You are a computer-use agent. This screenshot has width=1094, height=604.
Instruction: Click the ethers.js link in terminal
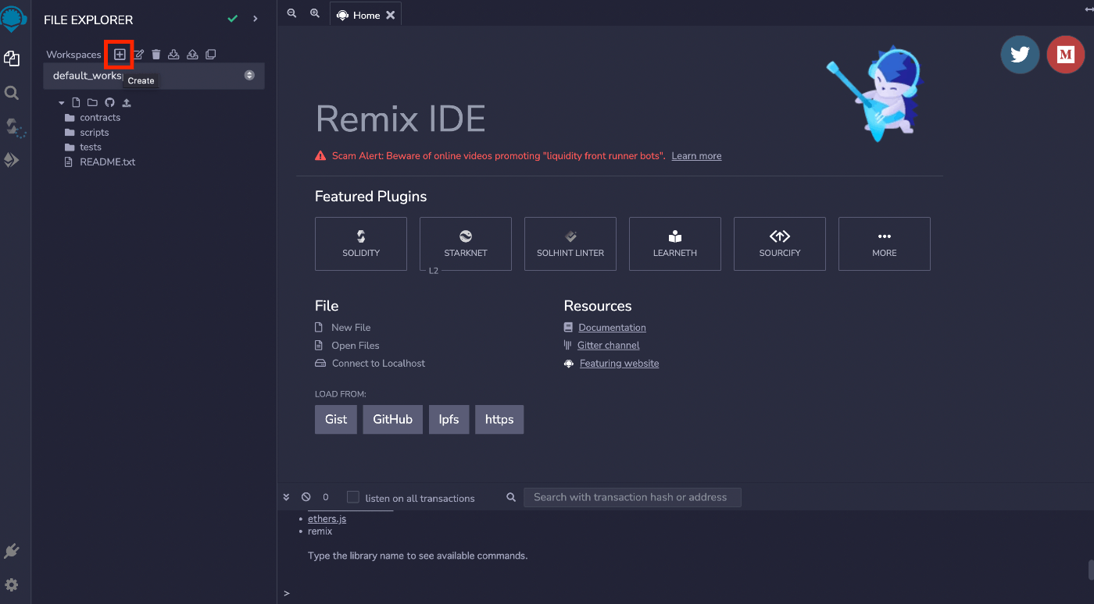point(327,519)
